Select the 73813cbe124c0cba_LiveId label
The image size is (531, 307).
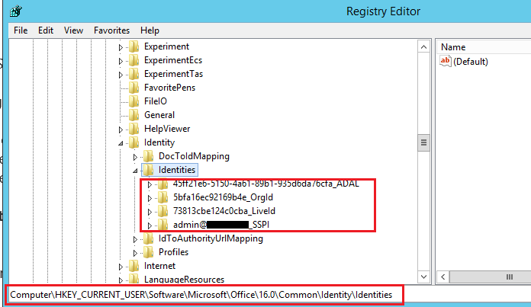click(x=224, y=211)
